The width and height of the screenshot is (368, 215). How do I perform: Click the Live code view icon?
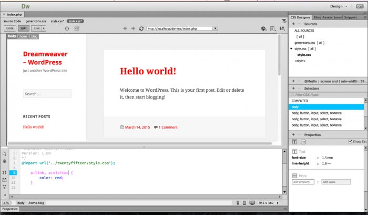point(77,28)
